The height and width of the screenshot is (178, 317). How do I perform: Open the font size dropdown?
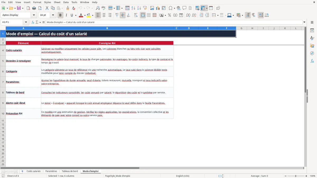coord(53,15)
